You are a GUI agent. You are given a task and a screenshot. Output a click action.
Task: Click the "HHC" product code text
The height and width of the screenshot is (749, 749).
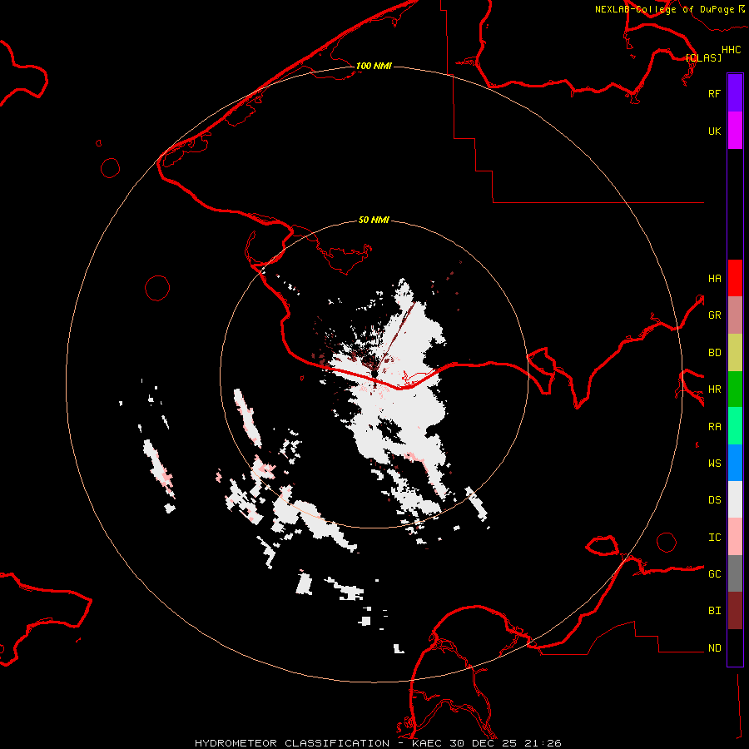(732, 50)
